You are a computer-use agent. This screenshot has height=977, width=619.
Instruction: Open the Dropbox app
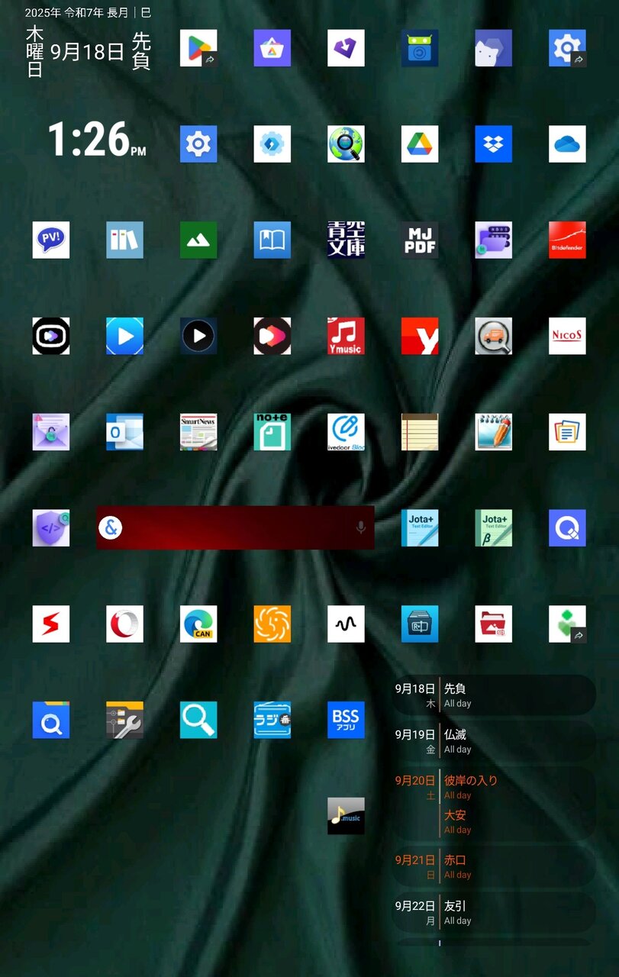click(x=494, y=144)
